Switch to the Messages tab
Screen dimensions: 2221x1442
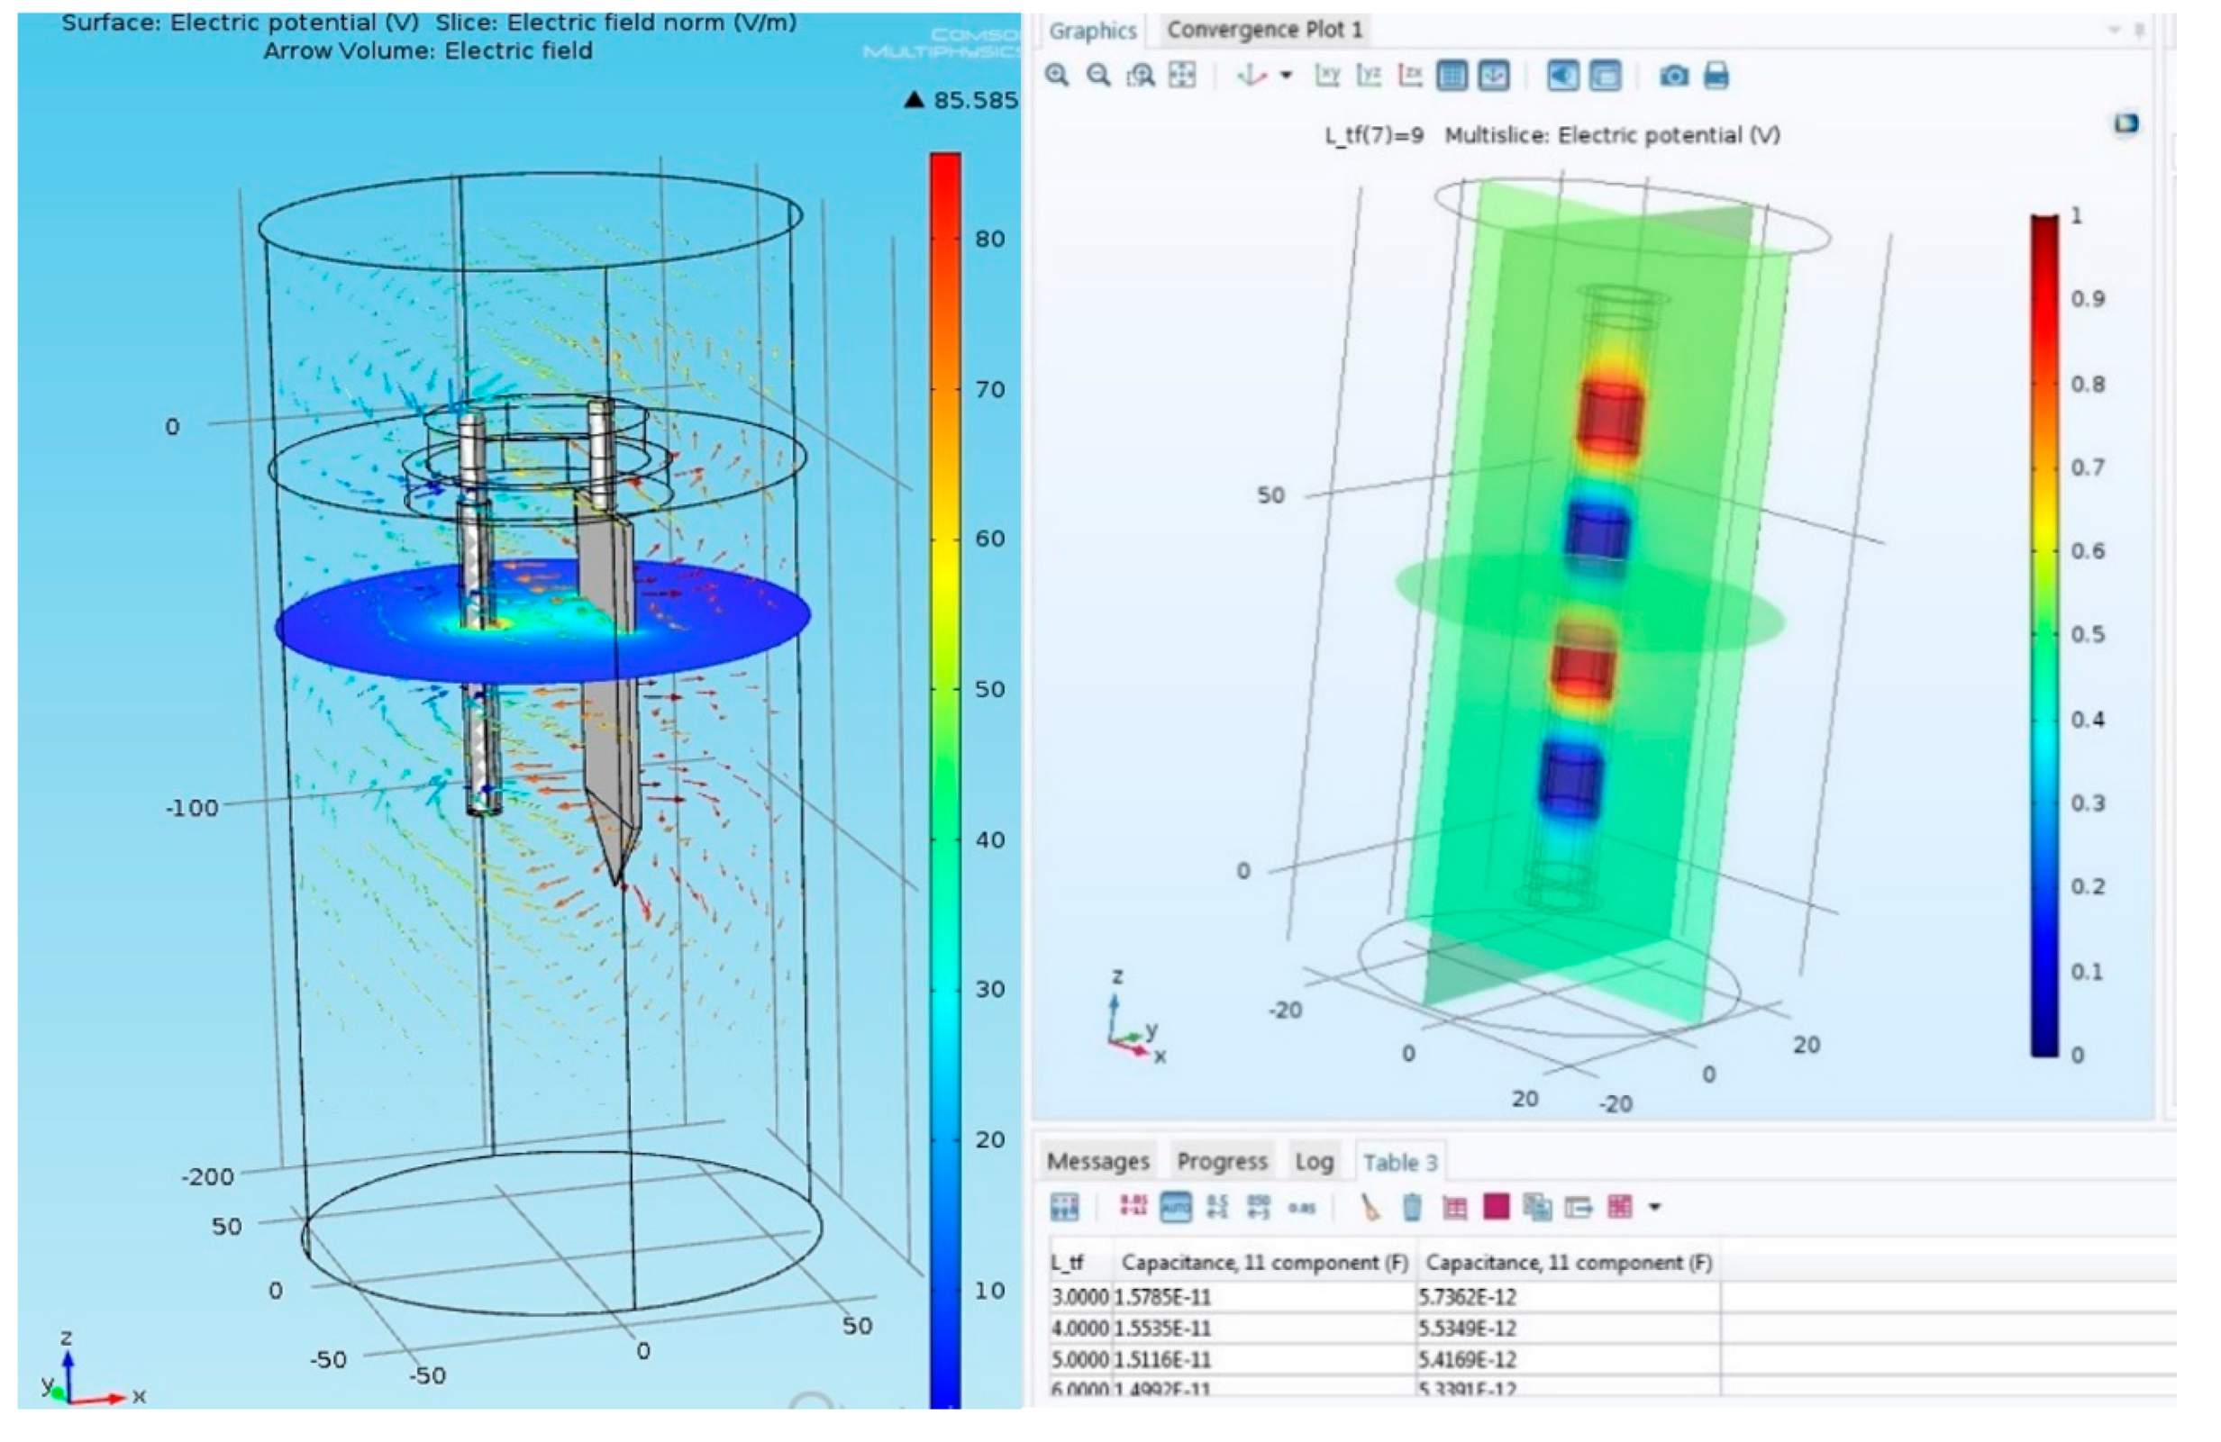(x=1097, y=1161)
